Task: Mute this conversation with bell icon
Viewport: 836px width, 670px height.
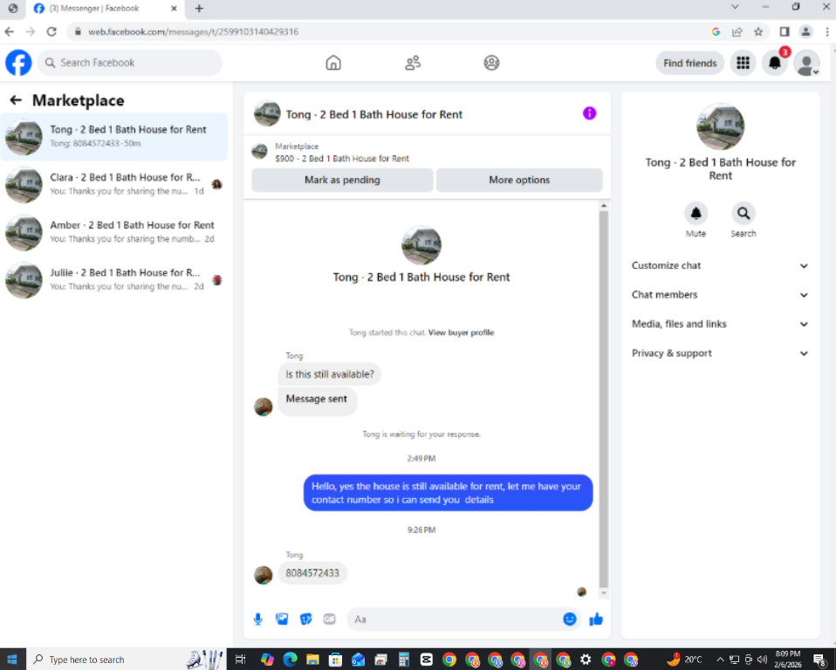Action: (x=696, y=214)
